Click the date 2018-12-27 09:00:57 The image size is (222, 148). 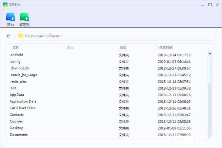pyautogui.click(x=174, y=68)
